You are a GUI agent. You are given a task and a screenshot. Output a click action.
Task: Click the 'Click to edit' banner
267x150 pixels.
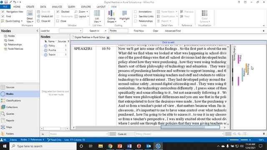[168, 42]
